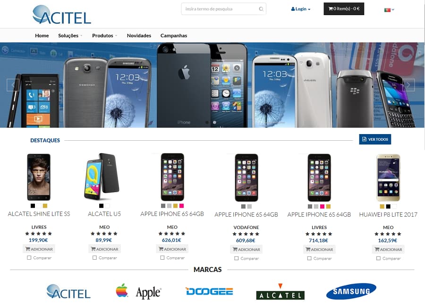The image size is (425, 306).
Task: Go to Campanhas in the navigation bar
Action: (x=174, y=35)
